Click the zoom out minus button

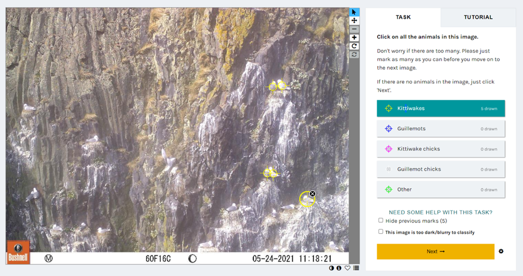354,29
